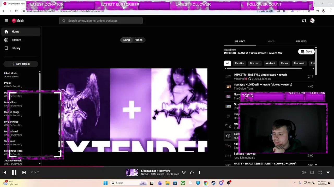View site information icon in address bar
Viewport: 334px width, 187px height.
pos(23,11)
